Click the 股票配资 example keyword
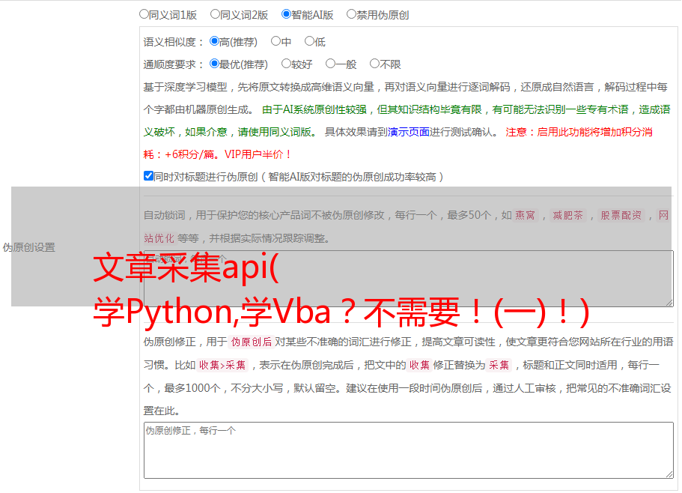Screen dimensions: 682x493 pyautogui.click(x=621, y=215)
